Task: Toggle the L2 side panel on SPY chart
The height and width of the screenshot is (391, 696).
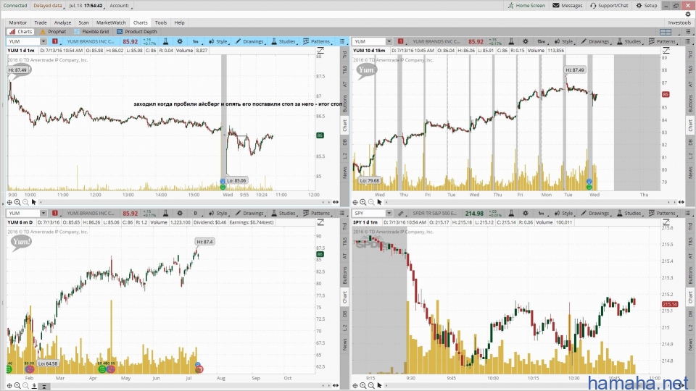Action: pos(689,327)
